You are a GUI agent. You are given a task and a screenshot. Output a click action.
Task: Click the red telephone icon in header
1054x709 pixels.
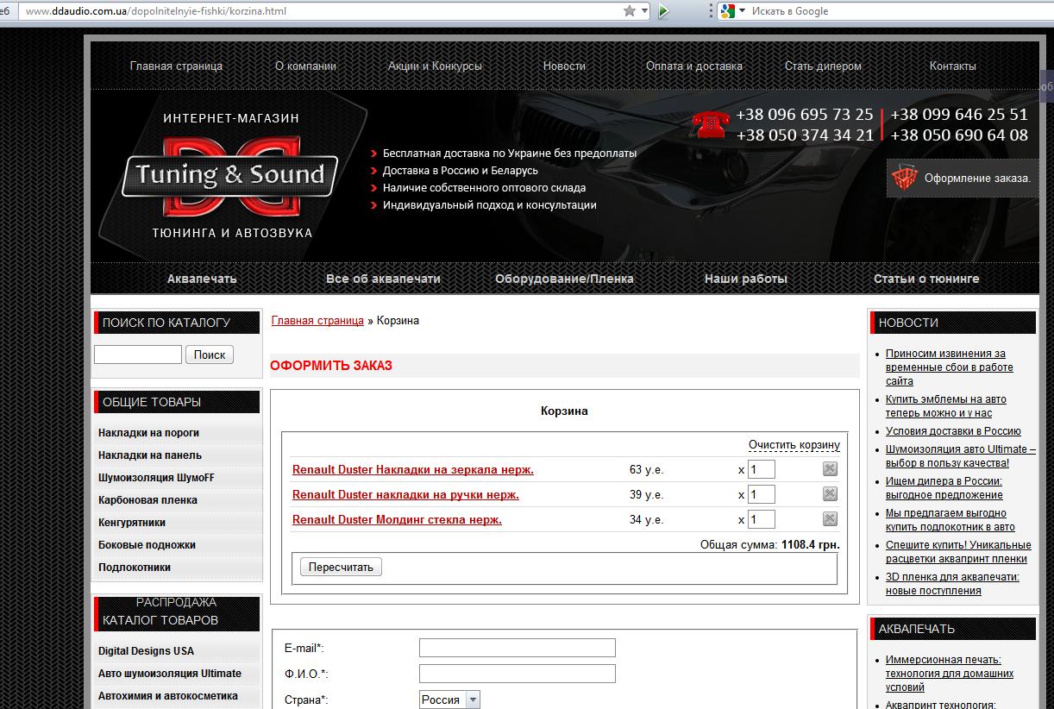click(711, 125)
